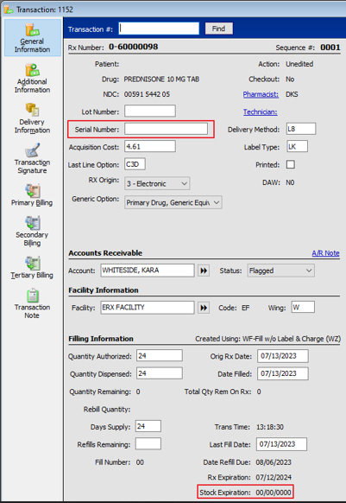Screen dimensions: 346x503
Task: Expand the Status Flagged dropdown
Action: (x=280, y=271)
